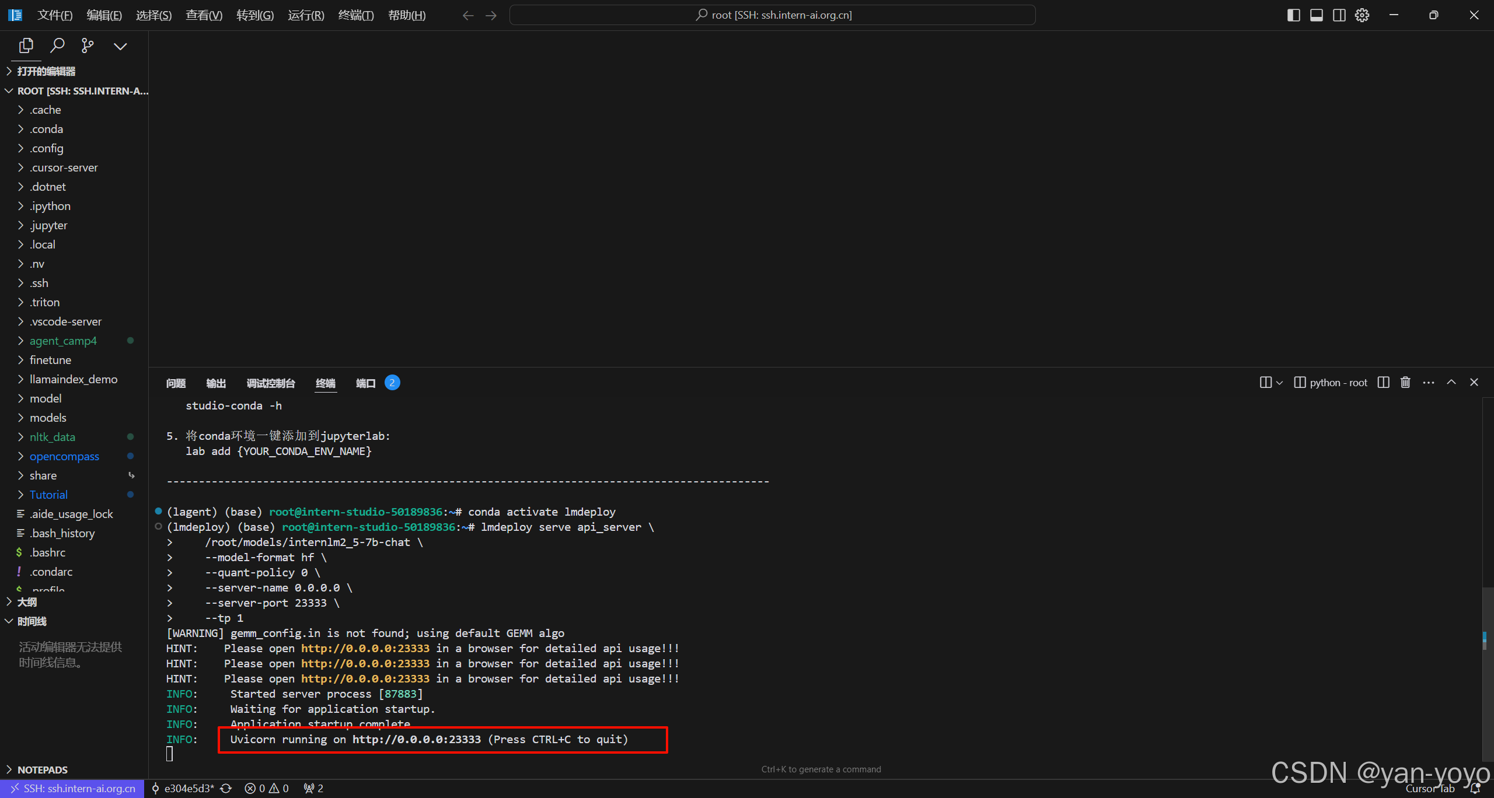Select the Source Control icon
1494x798 pixels.
pyautogui.click(x=88, y=45)
